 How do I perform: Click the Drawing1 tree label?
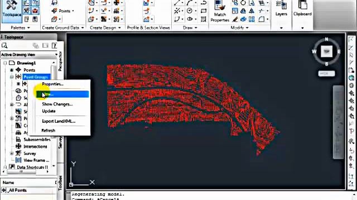coord(26,63)
